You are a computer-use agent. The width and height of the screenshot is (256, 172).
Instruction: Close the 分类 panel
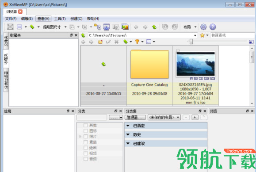(121, 111)
